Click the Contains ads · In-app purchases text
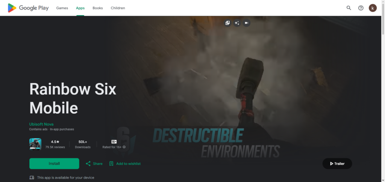 [52, 129]
